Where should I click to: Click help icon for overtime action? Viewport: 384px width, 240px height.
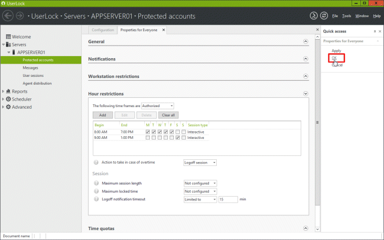coord(96,163)
